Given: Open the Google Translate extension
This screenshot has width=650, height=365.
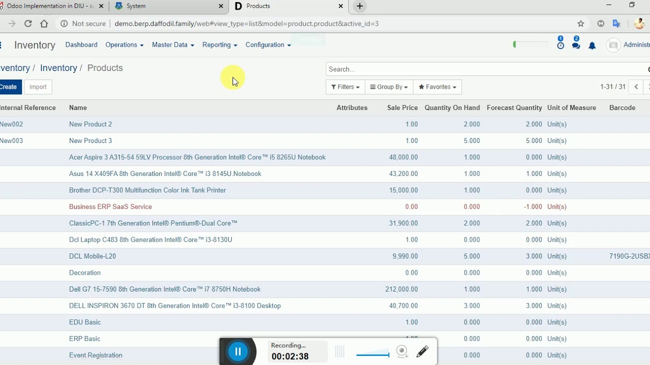Looking at the screenshot, I should click(616, 24).
